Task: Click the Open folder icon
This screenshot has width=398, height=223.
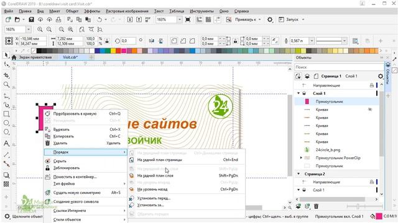Action: [17, 19]
